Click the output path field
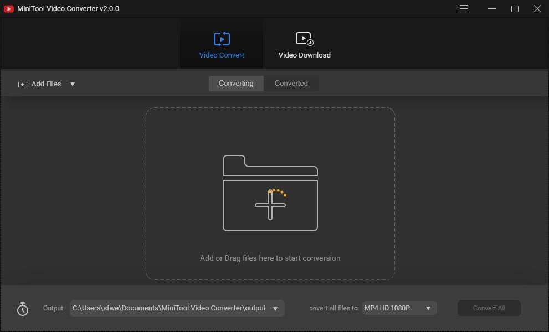This screenshot has width=549, height=332. [177, 308]
